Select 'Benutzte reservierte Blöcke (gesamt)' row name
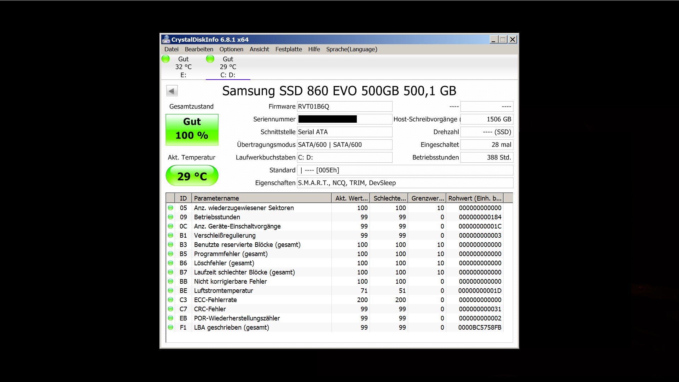Screen dimensions: 679x382 click(247, 245)
